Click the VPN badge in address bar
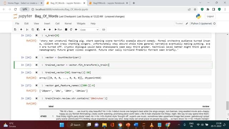229x129 pixels. [25, 9]
